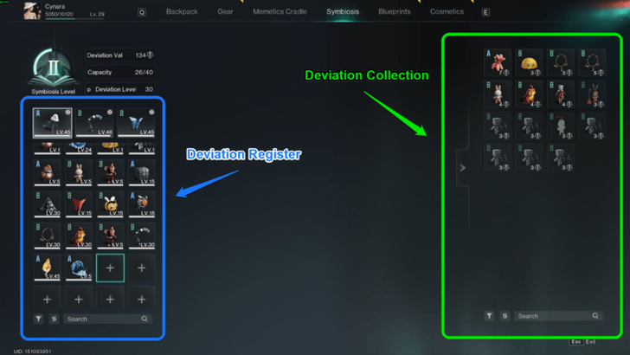Click the teal-highlighted empty plus slot

pos(110,268)
